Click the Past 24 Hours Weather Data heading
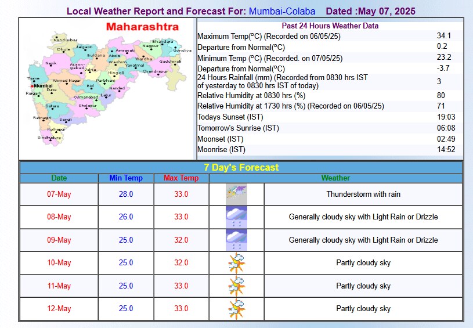Viewport: 473px width, 328px height. (330, 26)
